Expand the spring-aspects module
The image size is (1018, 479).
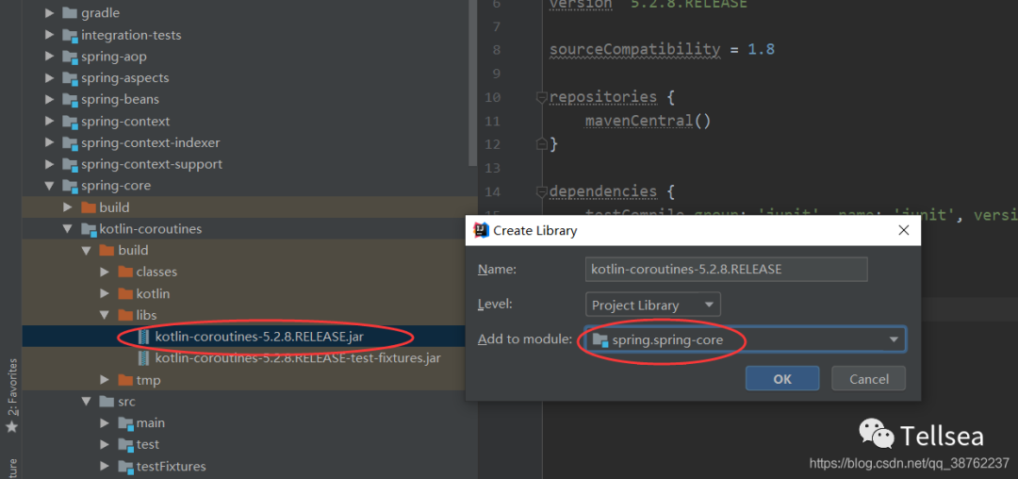49,78
